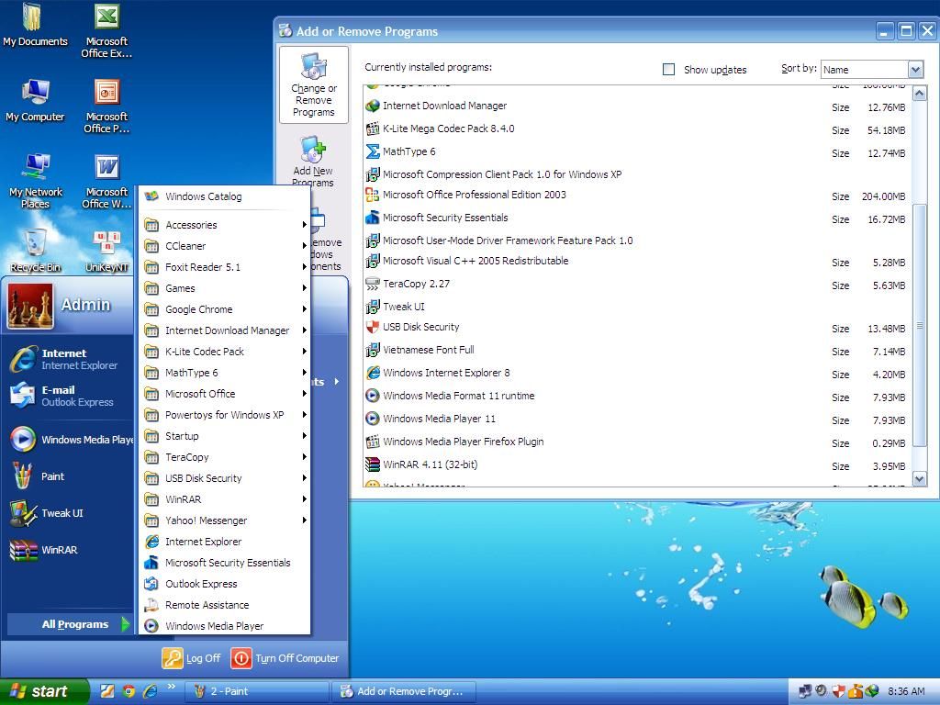Expand the Google Chrome program folder

pos(225,309)
